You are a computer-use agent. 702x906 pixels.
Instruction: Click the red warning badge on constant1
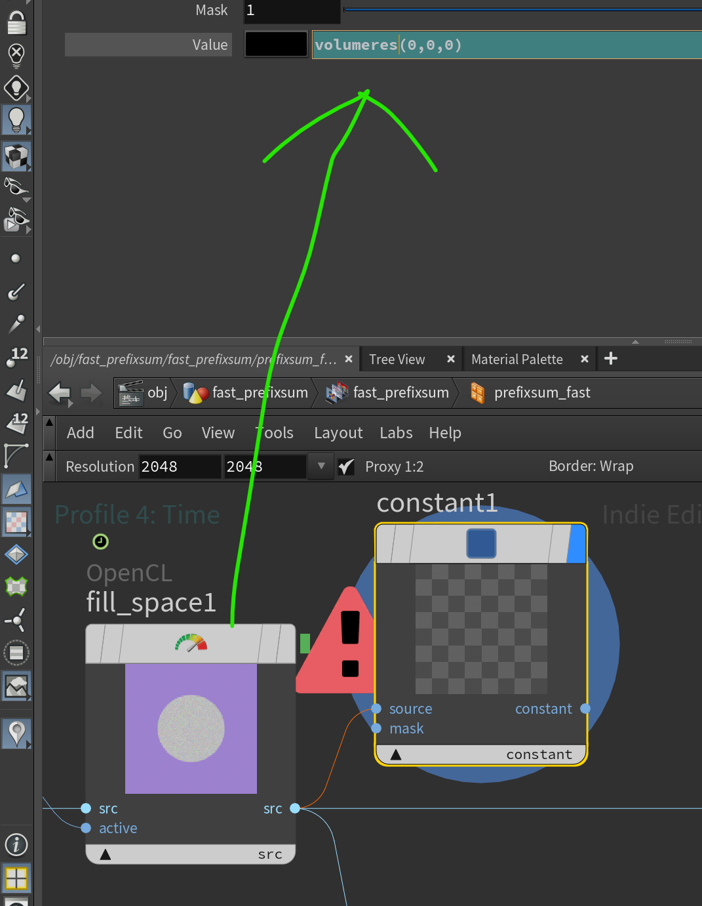pyautogui.click(x=342, y=643)
